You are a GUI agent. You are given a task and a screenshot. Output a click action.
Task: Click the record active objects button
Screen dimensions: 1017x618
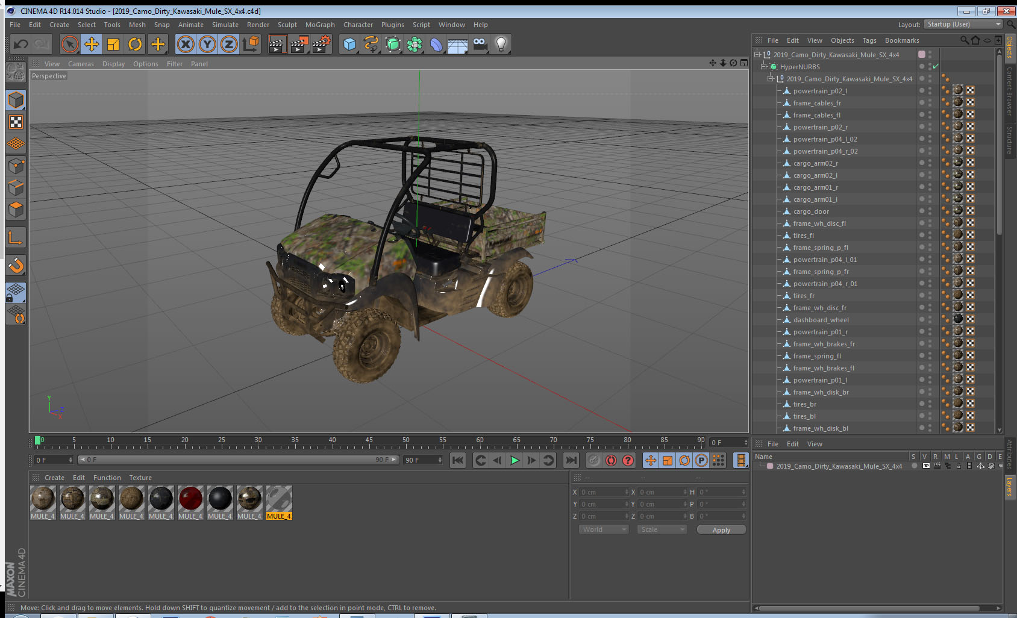pyautogui.click(x=594, y=460)
